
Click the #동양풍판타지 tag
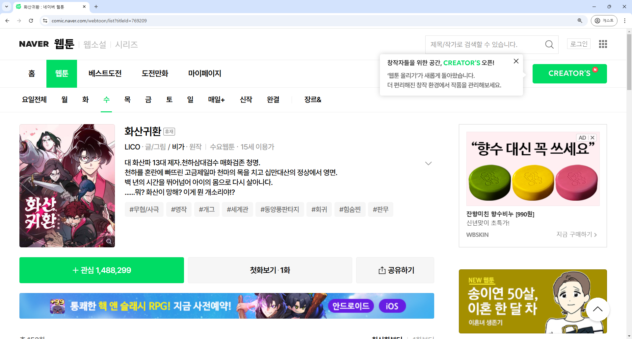(x=280, y=209)
